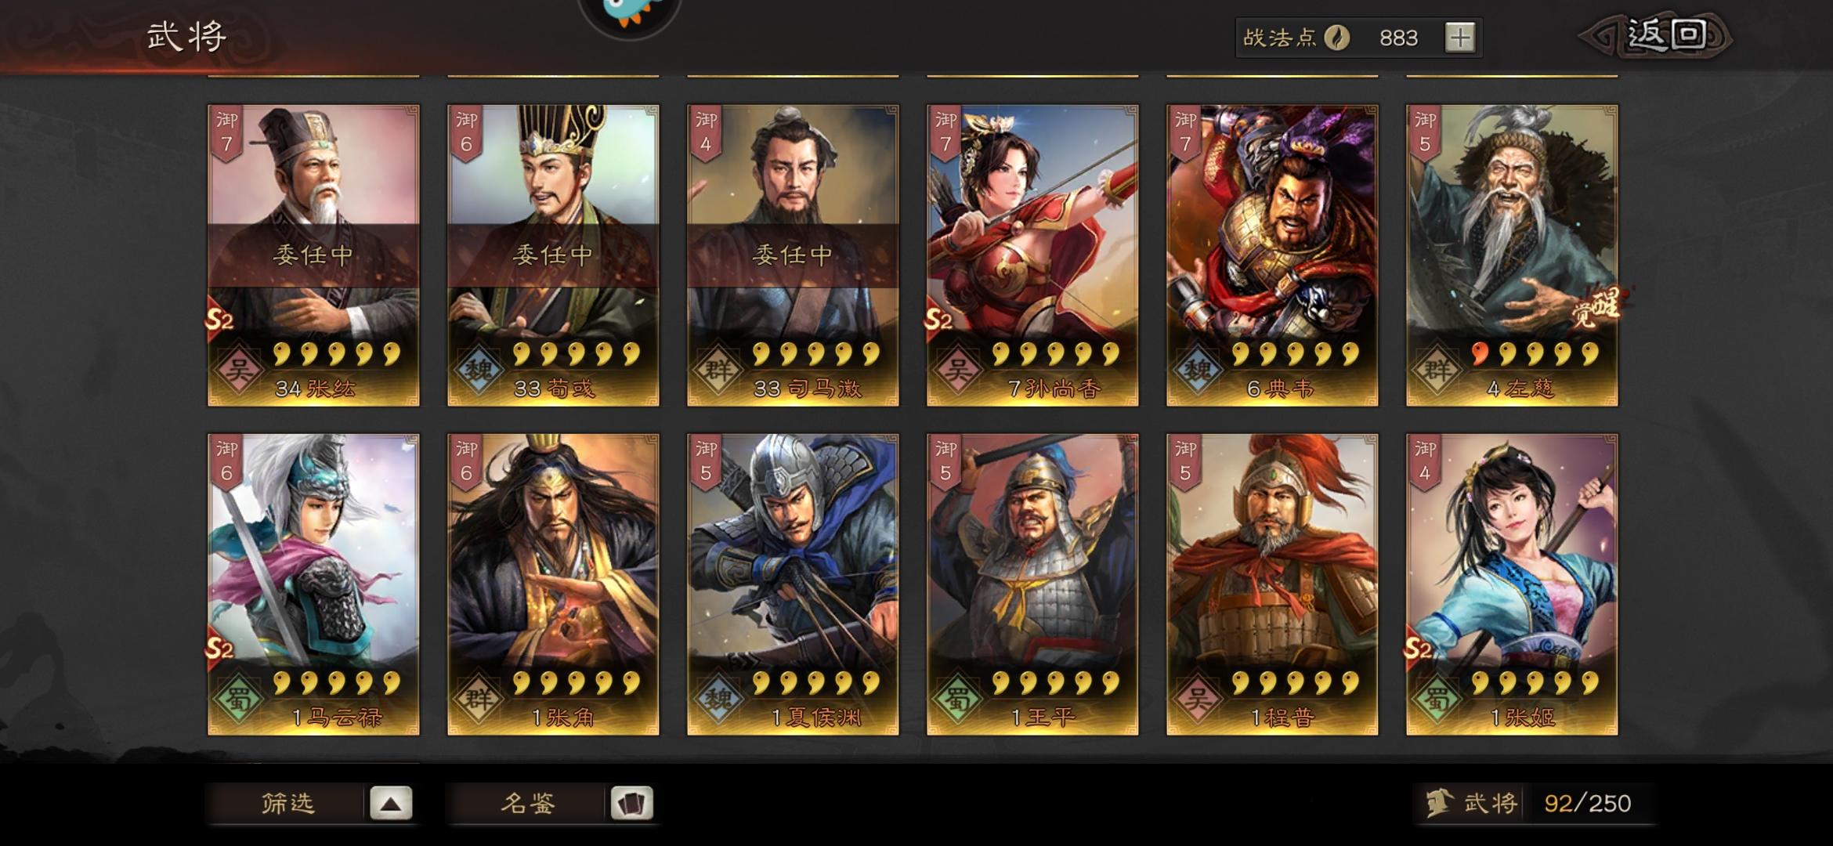Choose the 张姬 general card
Image resolution: width=1833 pixels, height=846 pixels.
click(1512, 584)
